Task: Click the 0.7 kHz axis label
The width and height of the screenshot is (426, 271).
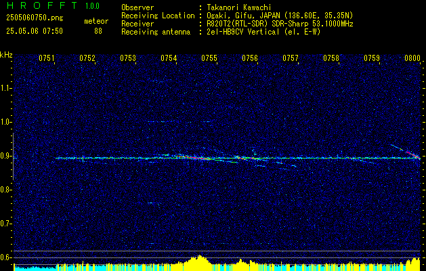Action: [x=5, y=224]
